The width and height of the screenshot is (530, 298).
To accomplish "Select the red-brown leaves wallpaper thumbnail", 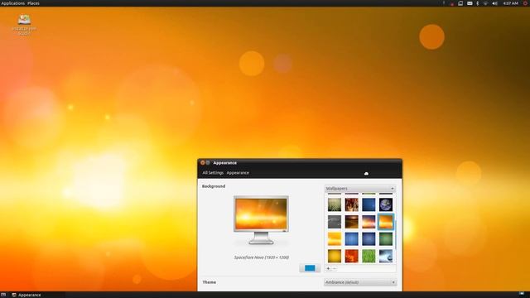I will point(351,204).
